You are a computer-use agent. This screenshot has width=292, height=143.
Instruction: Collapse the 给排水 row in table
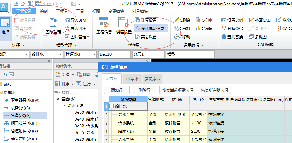[x=112, y=106]
